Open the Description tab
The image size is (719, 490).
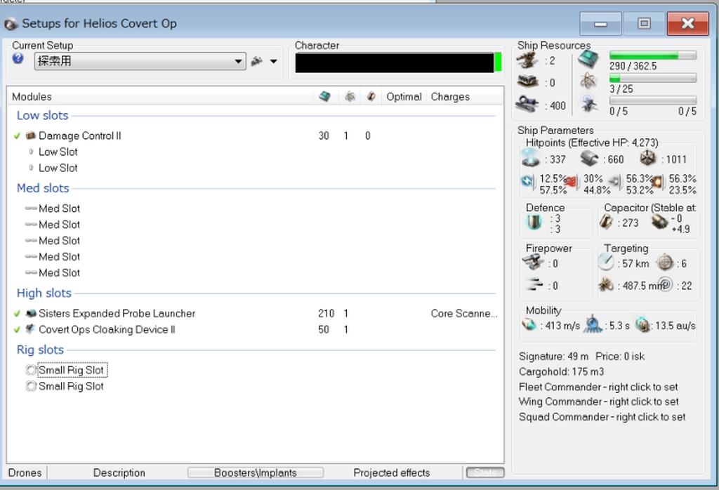(119, 472)
